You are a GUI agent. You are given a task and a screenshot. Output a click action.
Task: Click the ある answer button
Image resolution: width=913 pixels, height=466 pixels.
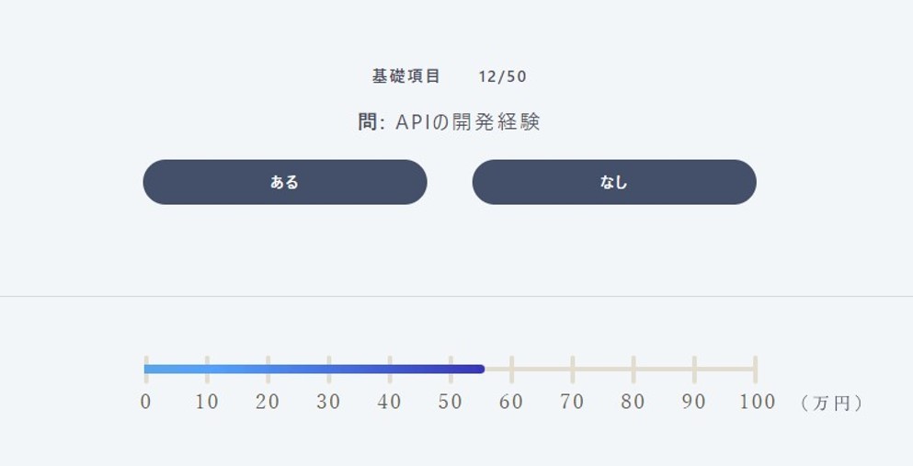[x=285, y=182]
